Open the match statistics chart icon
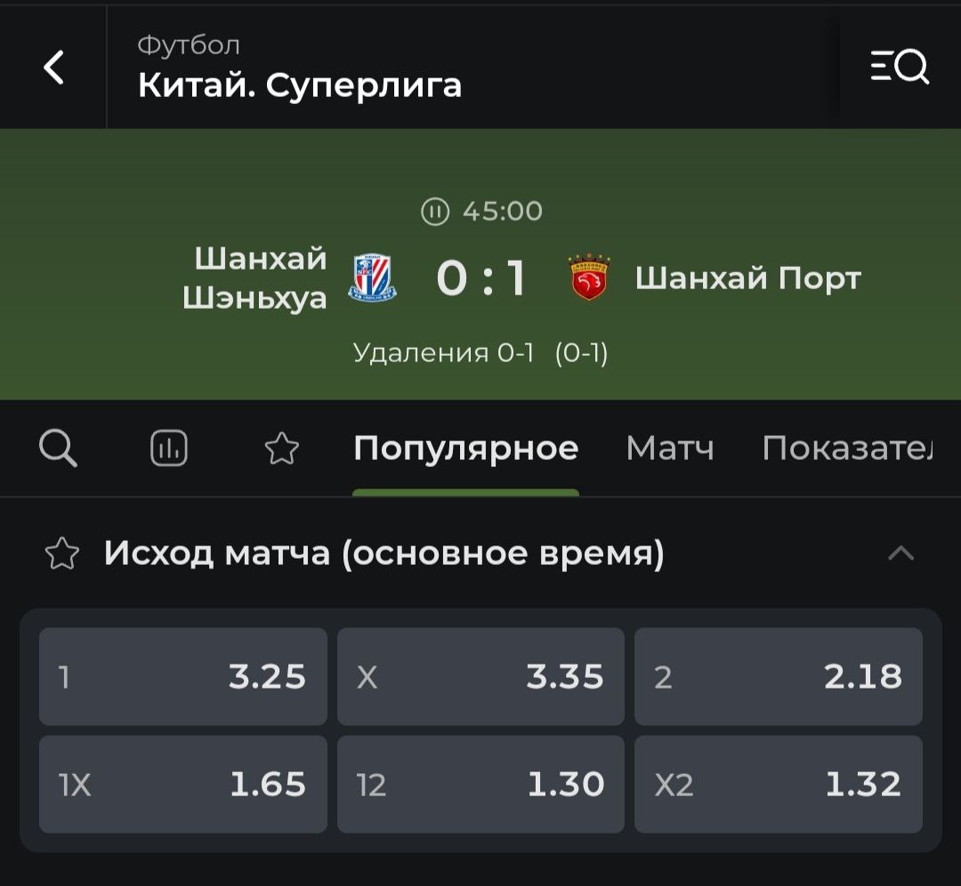The height and width of the screenshot is (886, 961). tap(169, 448)
